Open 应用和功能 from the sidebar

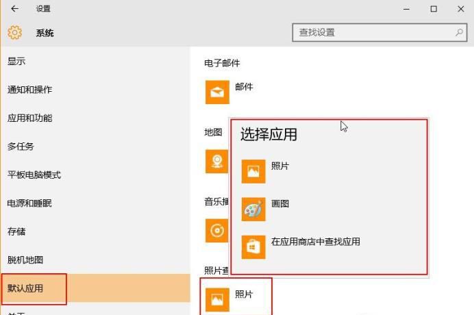(29, 118)
